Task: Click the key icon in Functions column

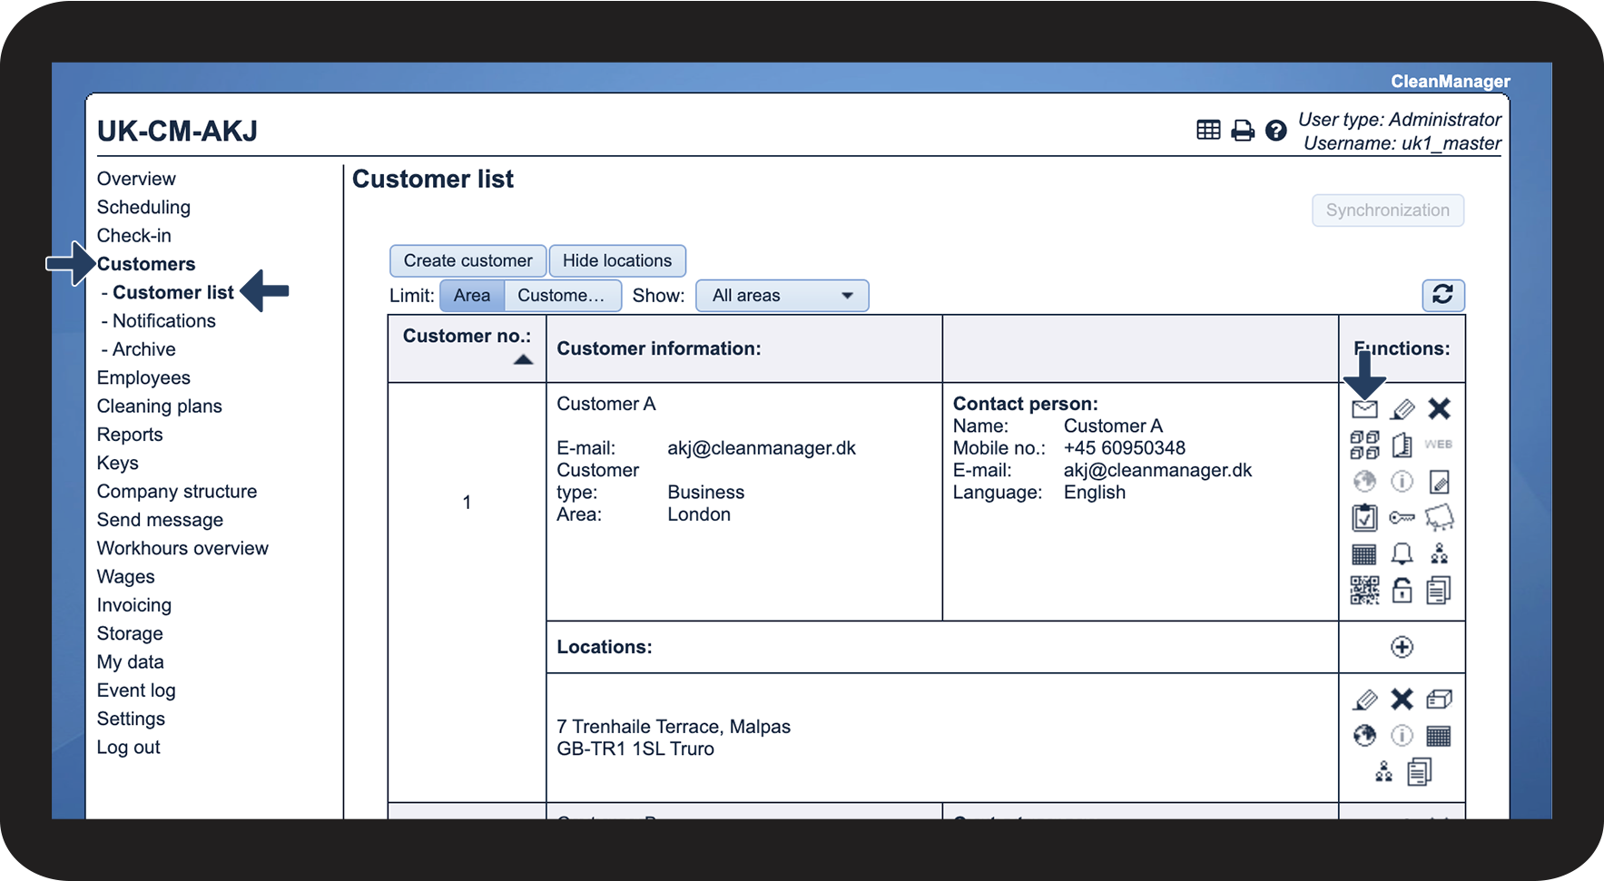Action: click(x=1402, y=517)
